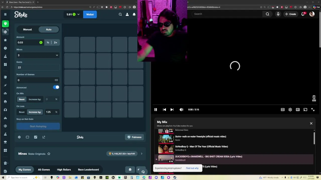
Task: Select Increase by under On Win
Action: 35,99
